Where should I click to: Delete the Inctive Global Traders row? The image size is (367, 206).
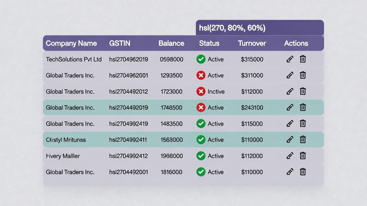coord(303,91)
